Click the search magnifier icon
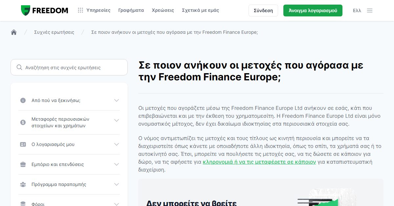Screen dimensions: 394x206 [x=19, y=67]
